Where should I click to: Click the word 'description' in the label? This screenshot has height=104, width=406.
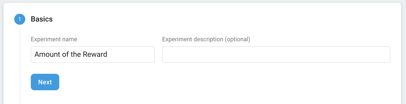(208, 39)
